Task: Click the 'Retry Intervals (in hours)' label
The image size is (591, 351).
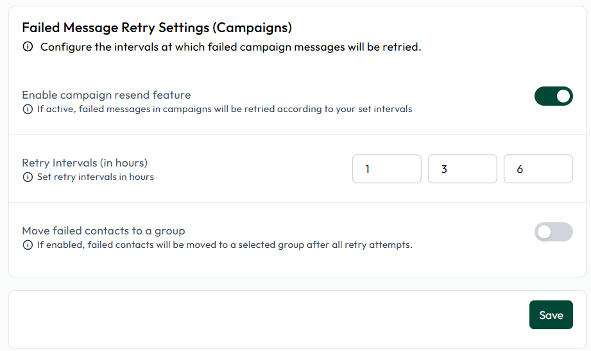Action: (85, 163)
